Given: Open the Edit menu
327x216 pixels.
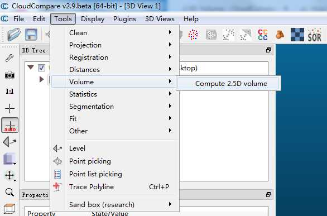Looking at the screenshot, I should click(39, 19).
